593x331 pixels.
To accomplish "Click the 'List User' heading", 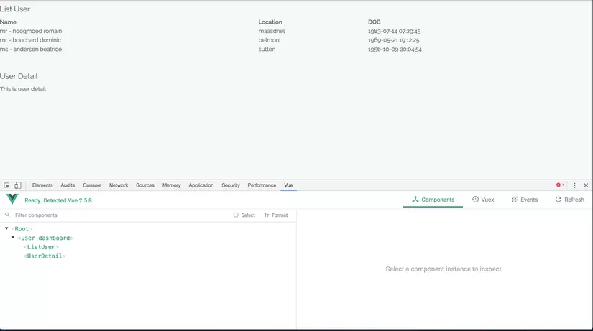I will (x=15, y=9).
